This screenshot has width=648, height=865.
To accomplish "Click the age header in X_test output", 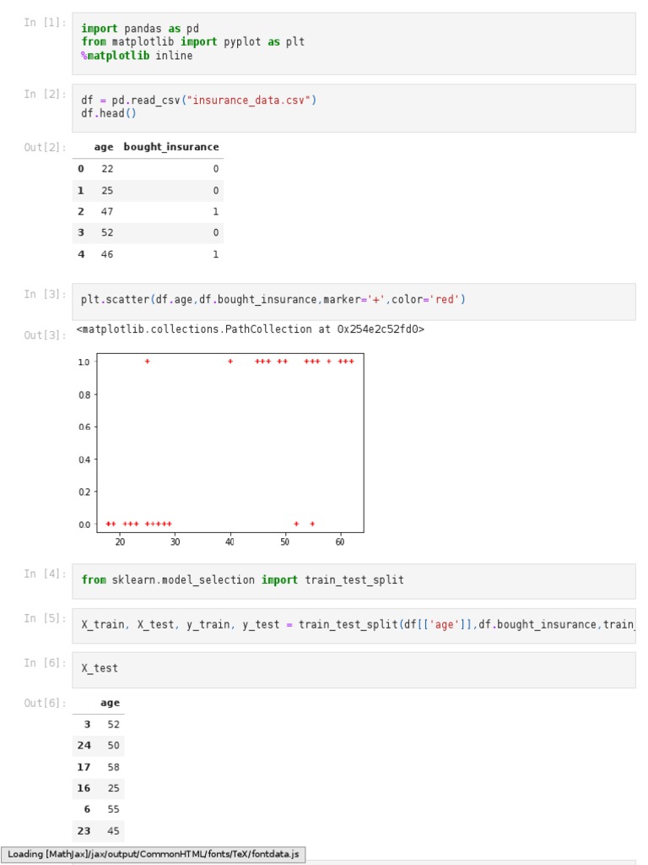I will click(110, 703).
